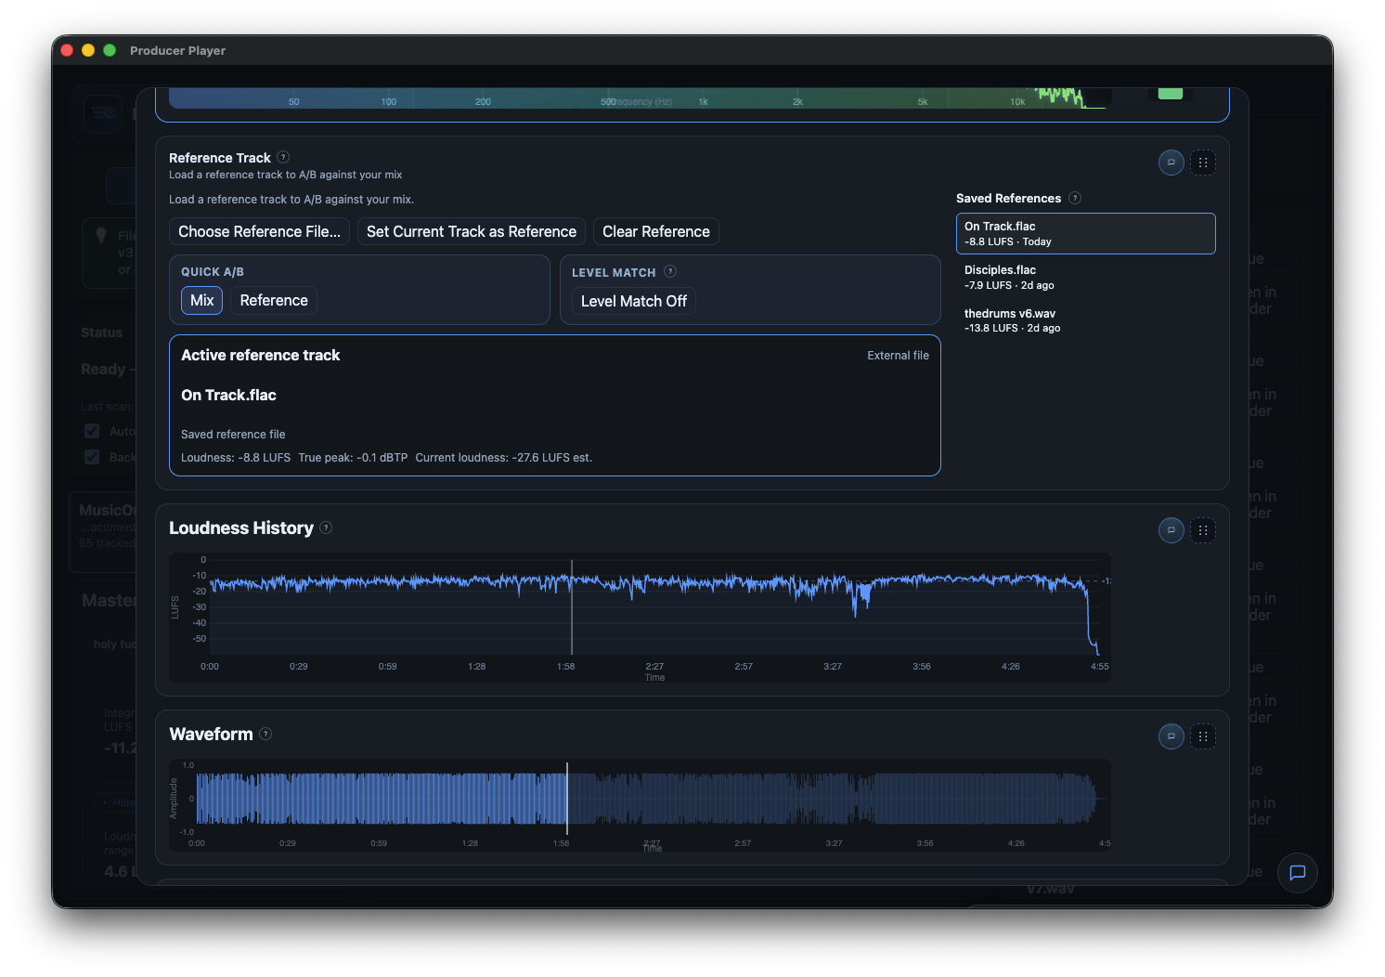Open comment bubble for Loudness History panel
1385x977 pixels.
point(1171,530)
